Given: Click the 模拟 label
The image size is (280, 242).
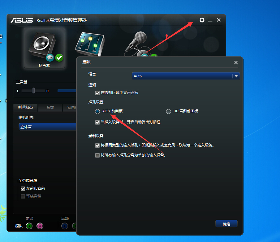Looking at the screenshot, I should 19,226.
